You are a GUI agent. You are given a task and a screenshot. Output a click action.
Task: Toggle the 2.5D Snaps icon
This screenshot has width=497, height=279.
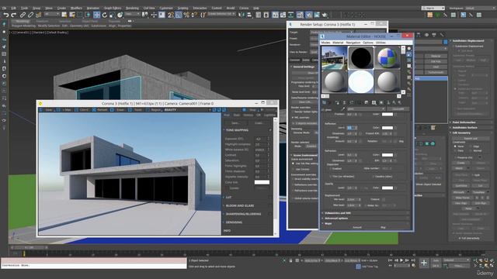pos(171,15)
